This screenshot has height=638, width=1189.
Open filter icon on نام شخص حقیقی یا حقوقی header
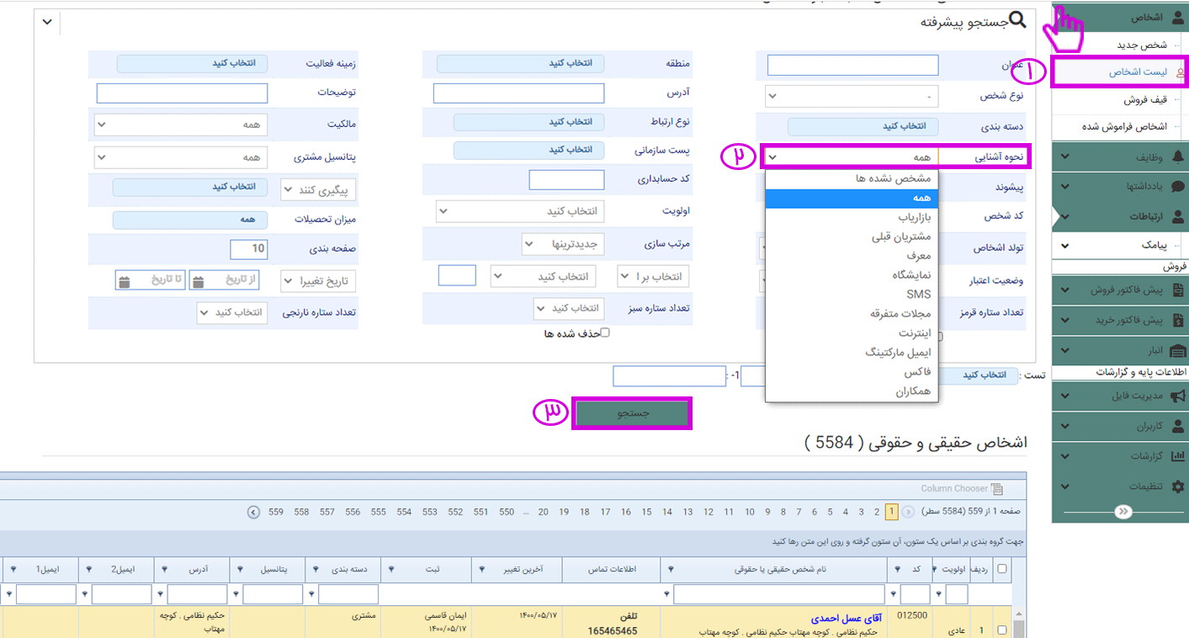671,570
